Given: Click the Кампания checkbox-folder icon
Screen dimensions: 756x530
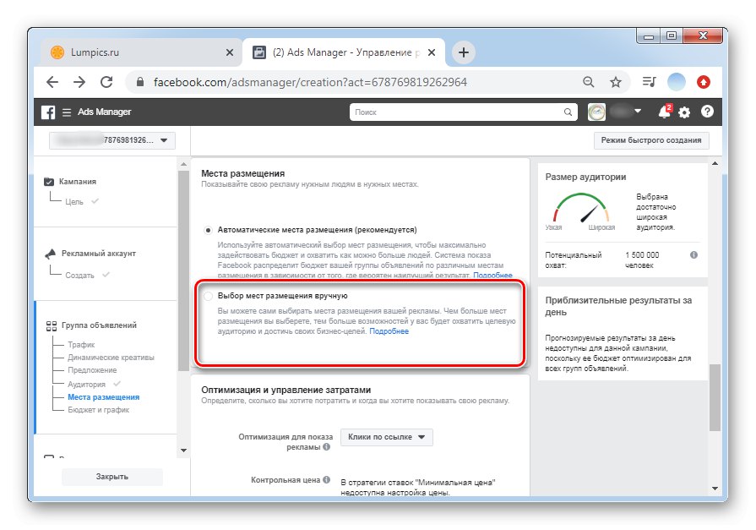Looking at the screenshot, I should point(49,182).
